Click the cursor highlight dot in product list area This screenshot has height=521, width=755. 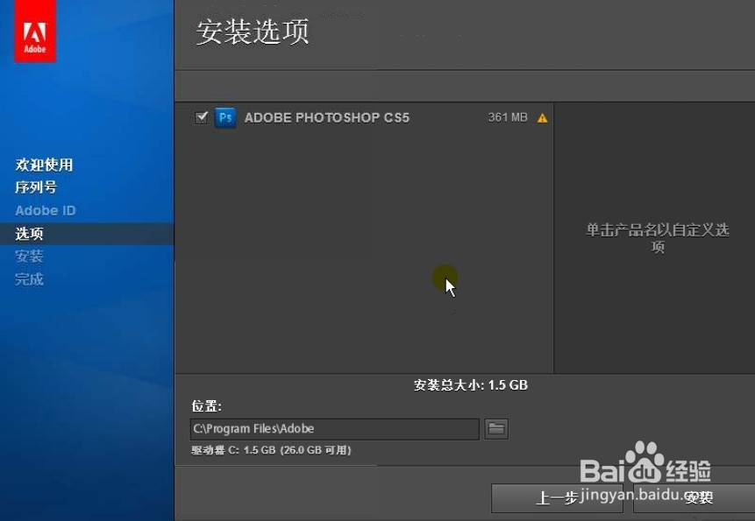coord(446,278)
